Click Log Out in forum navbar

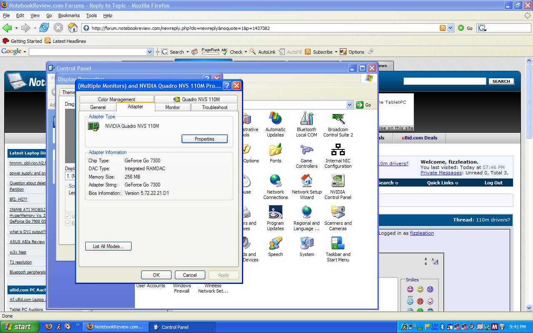click(493, 183)
